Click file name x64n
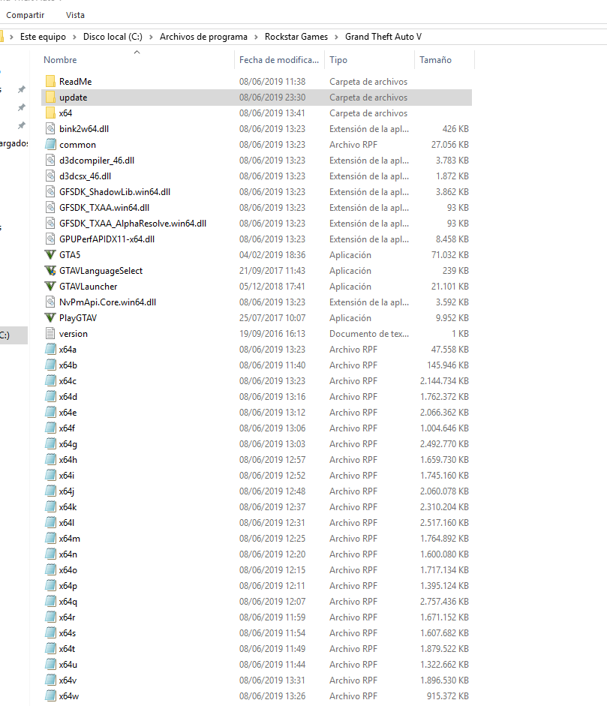 point(68,554)
